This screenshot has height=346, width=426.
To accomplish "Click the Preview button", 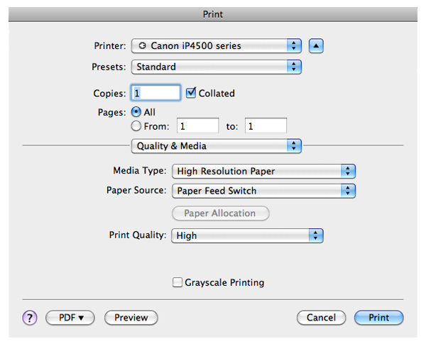I will pyautogui.click(x=131, y=318).
